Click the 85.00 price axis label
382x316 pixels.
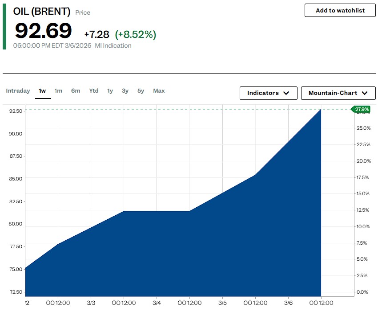tap(16, 179)
